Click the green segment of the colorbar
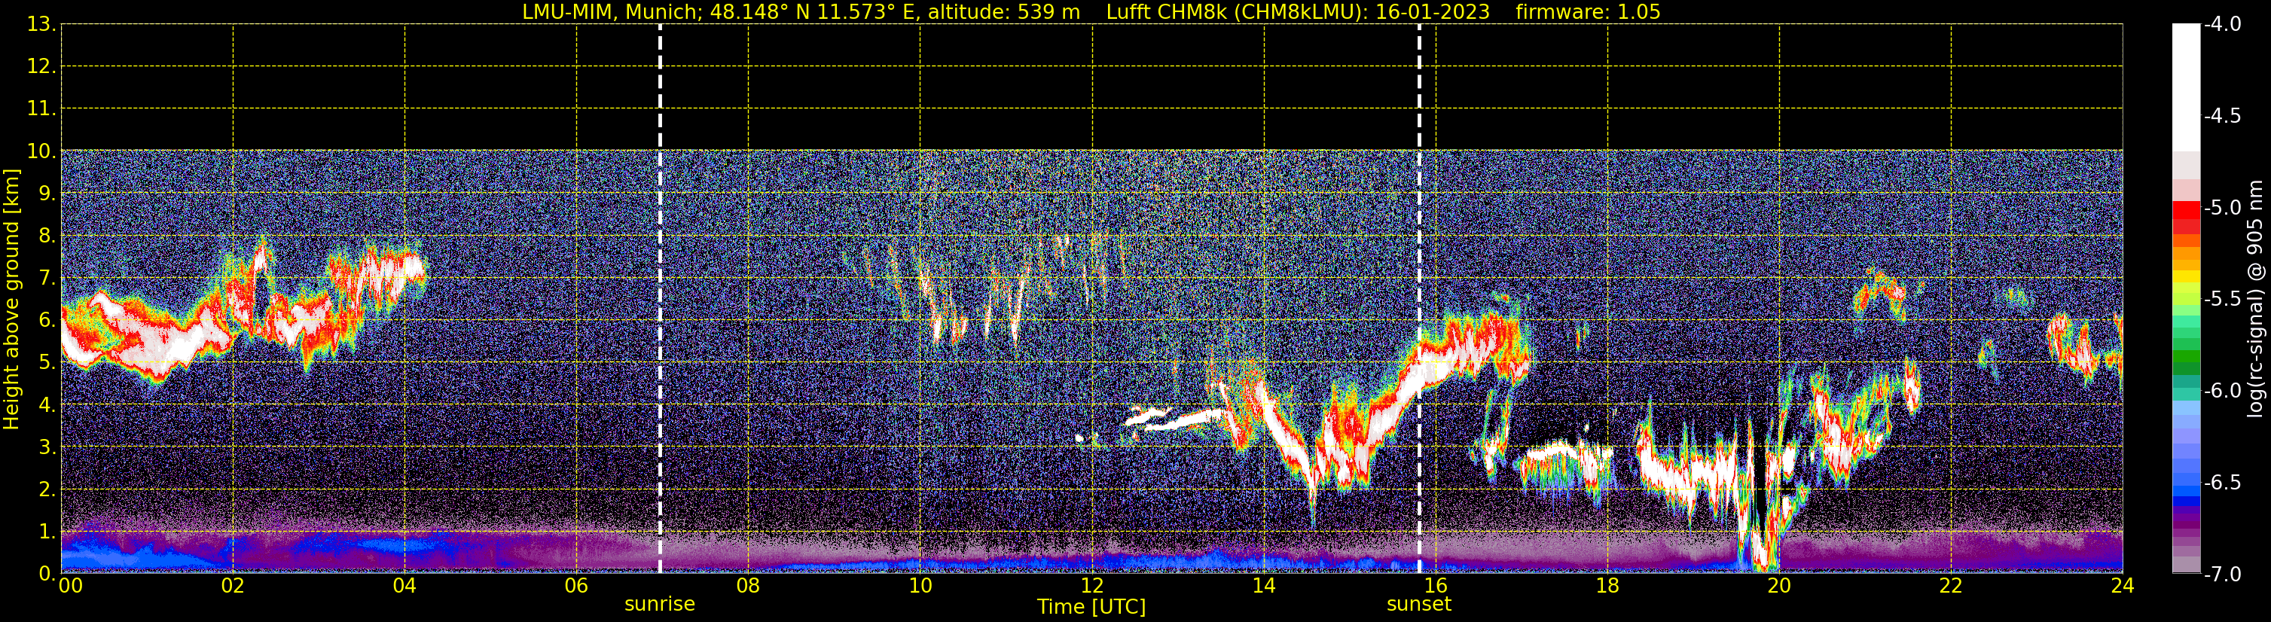Viewport: 2271px width, 622px height. click(2187, 357)
